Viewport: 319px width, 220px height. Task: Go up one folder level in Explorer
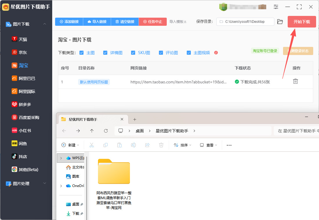tap(92, 131)
